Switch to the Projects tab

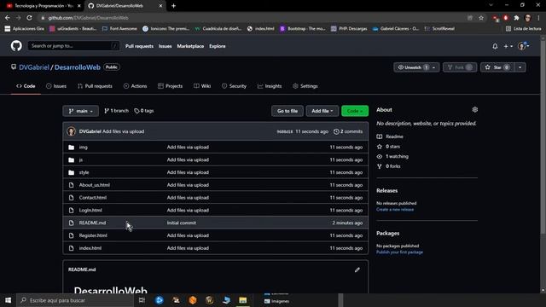pyautogui.click(x=171, y=86)
